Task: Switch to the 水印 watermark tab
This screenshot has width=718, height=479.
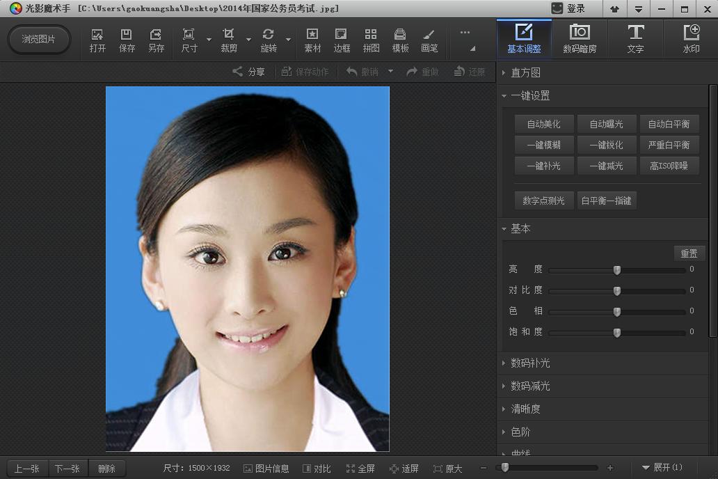Action: (x=692, y=39)
